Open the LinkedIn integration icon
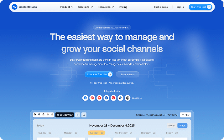The image size is (224, 140). 106,98
